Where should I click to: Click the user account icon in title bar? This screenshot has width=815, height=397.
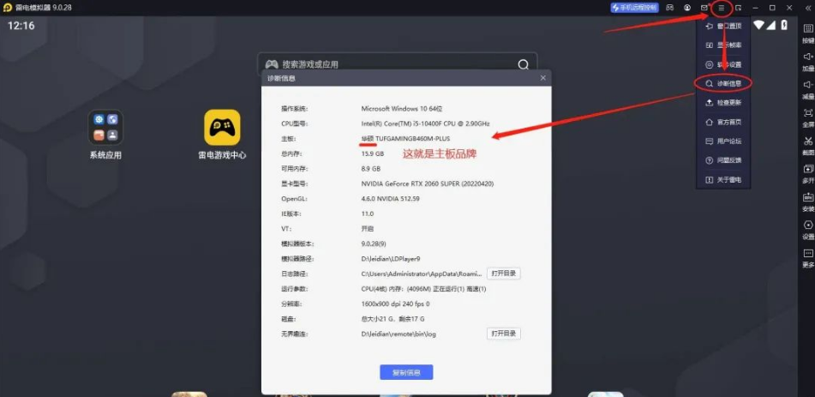point(687,8)
